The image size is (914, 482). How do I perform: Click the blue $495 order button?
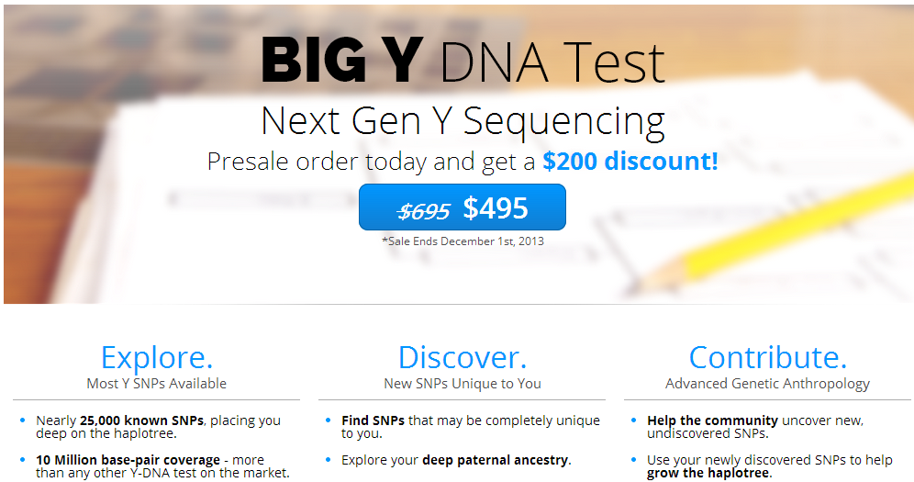[x=463, y=207]
